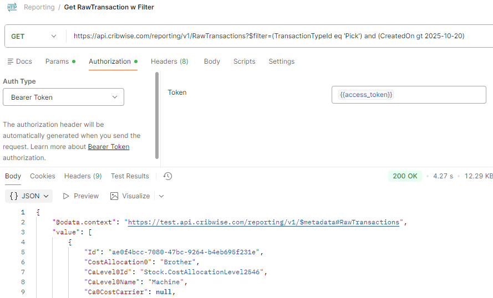Click the auth panel vertical scrollbar
This screenshot has height=298, width=493.
[157, 116]
